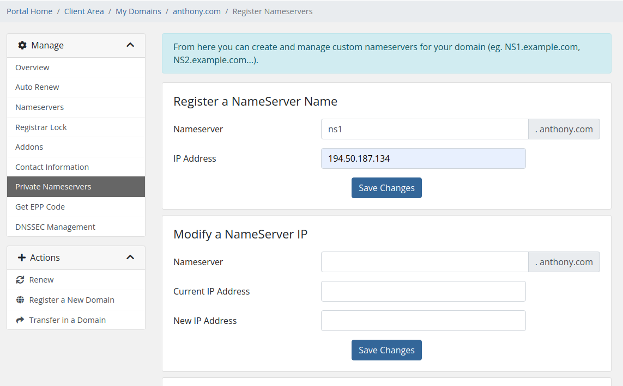Click the New IP Address input field
Image resolution: width=623 pixels, height=386 pixels.
coord(423,321)
